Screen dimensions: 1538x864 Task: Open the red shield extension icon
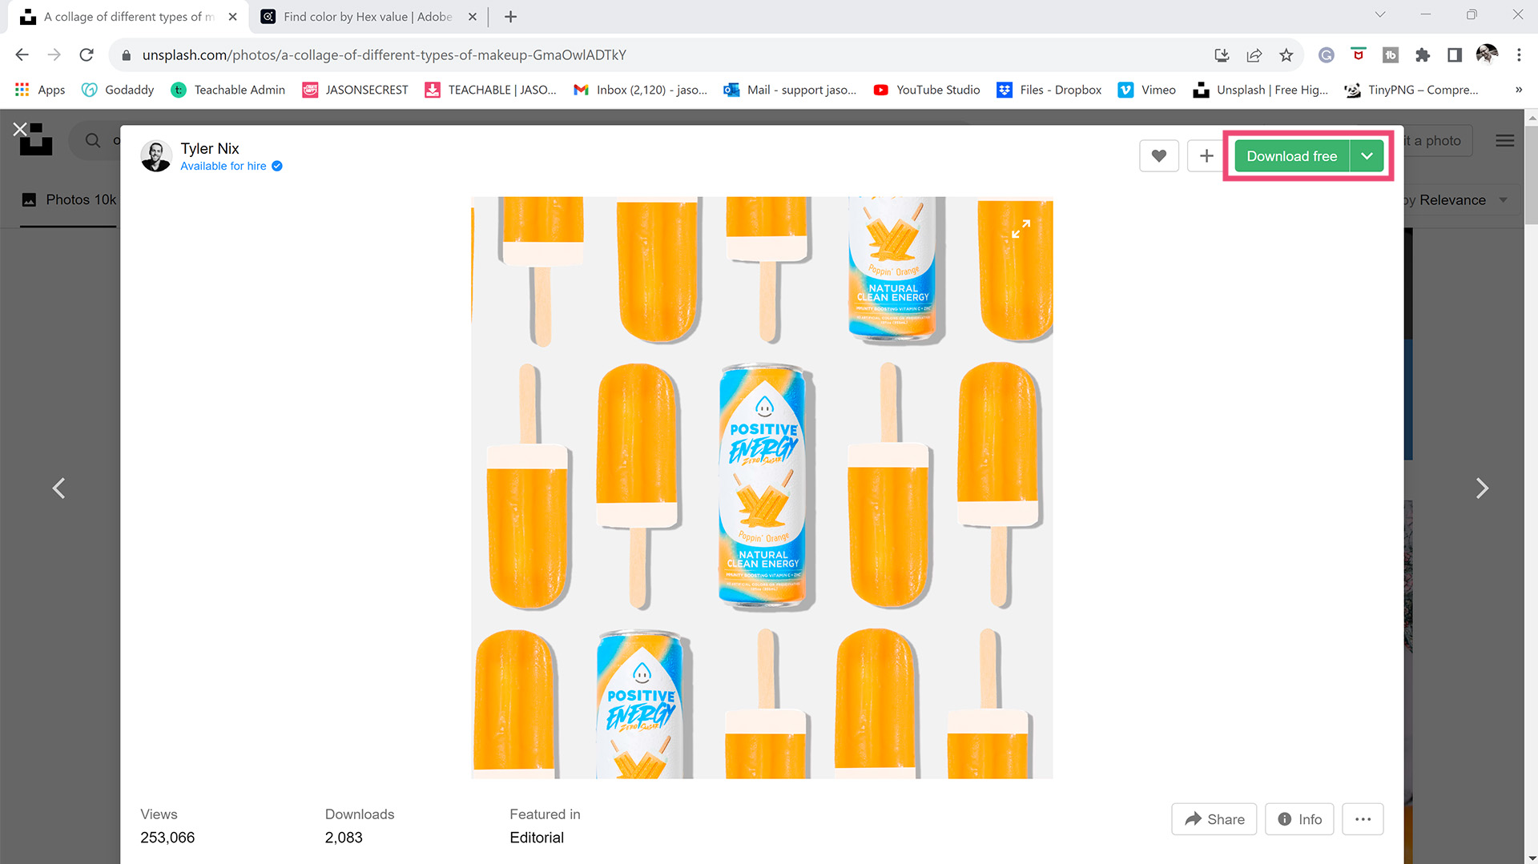click(1359, 54)
